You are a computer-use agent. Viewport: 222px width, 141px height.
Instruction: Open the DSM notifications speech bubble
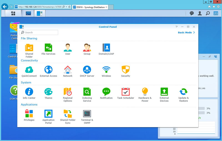point(192,13)
